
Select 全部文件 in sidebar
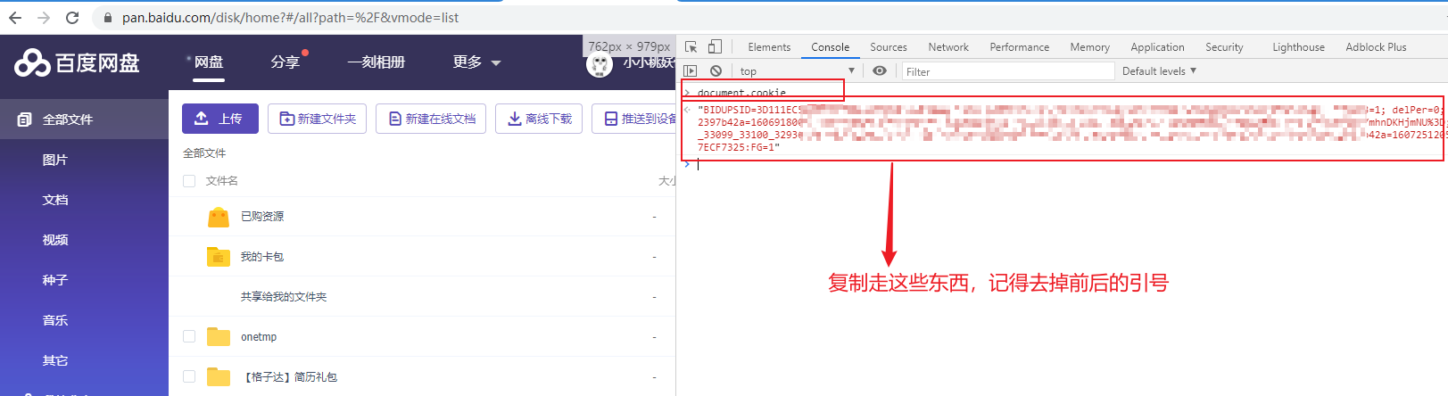(x=84, y=119)
